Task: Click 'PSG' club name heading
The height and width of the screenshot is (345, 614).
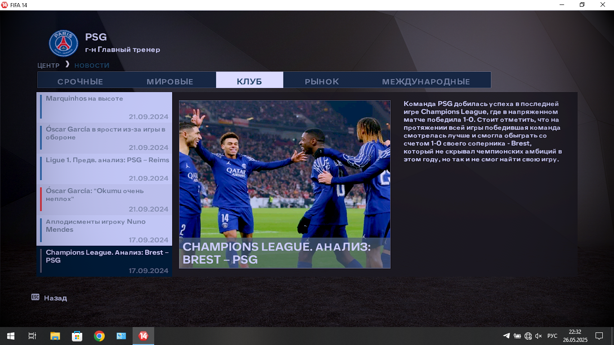Action: (96, 37)
